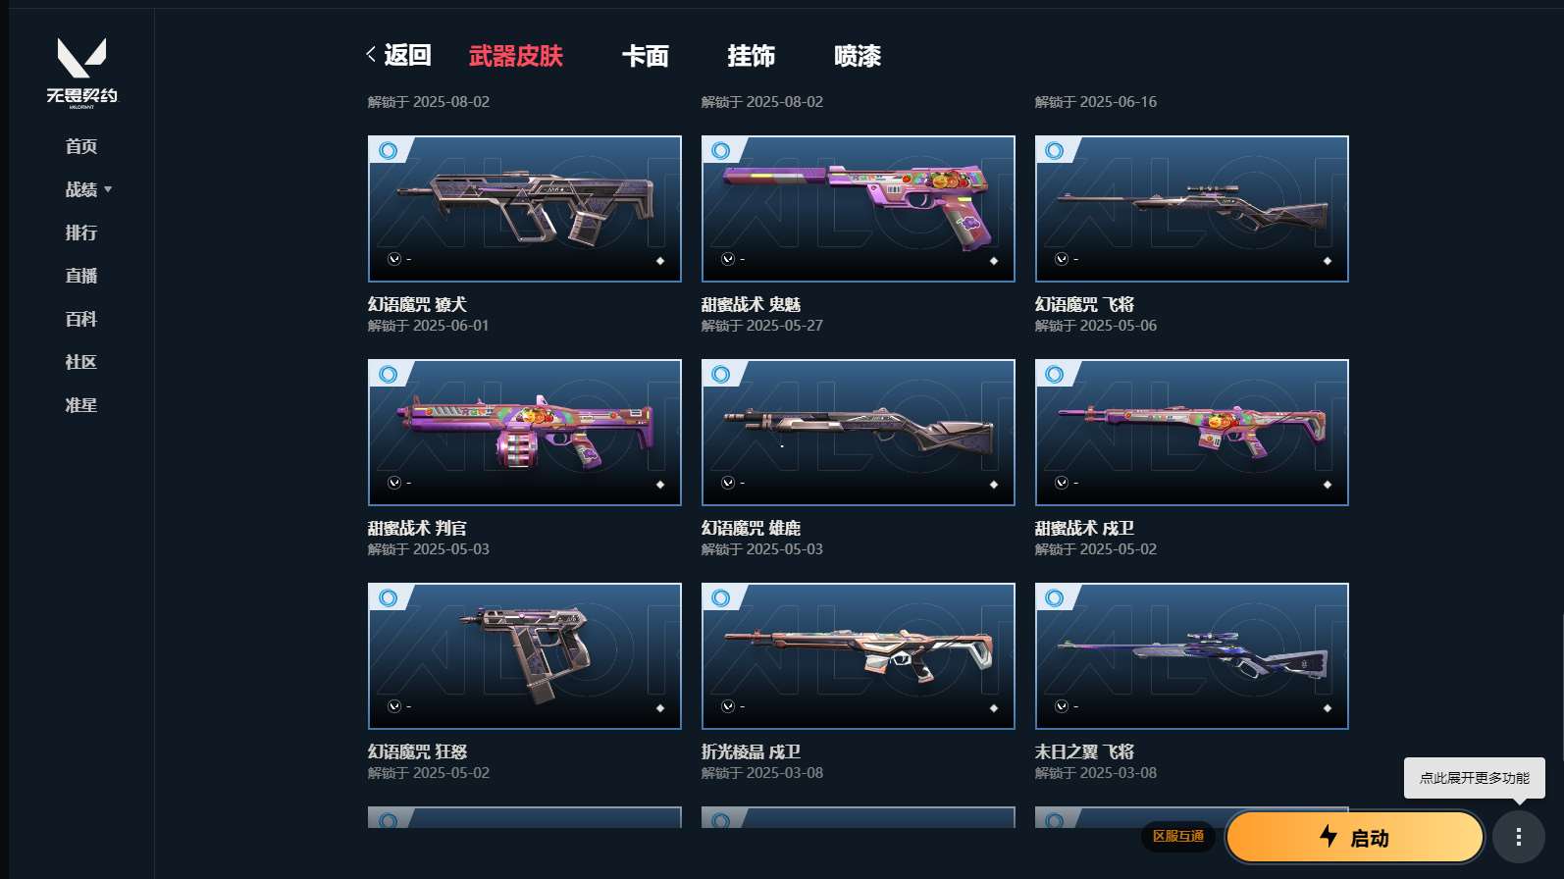Click the diamond marker on 幻语魔咒 飞将 card
The height and width of the screenshot is (879, 1564).
coord(1328,261)
